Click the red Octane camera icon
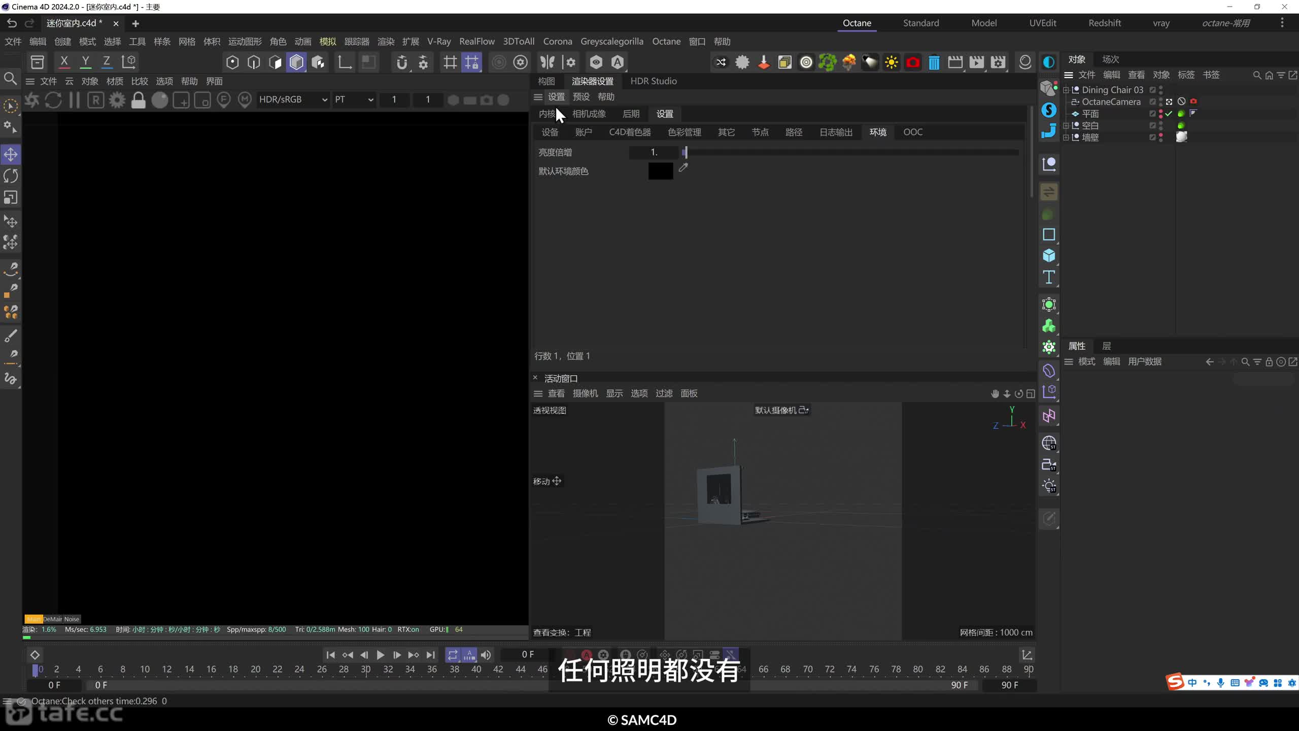 [913, 62]
